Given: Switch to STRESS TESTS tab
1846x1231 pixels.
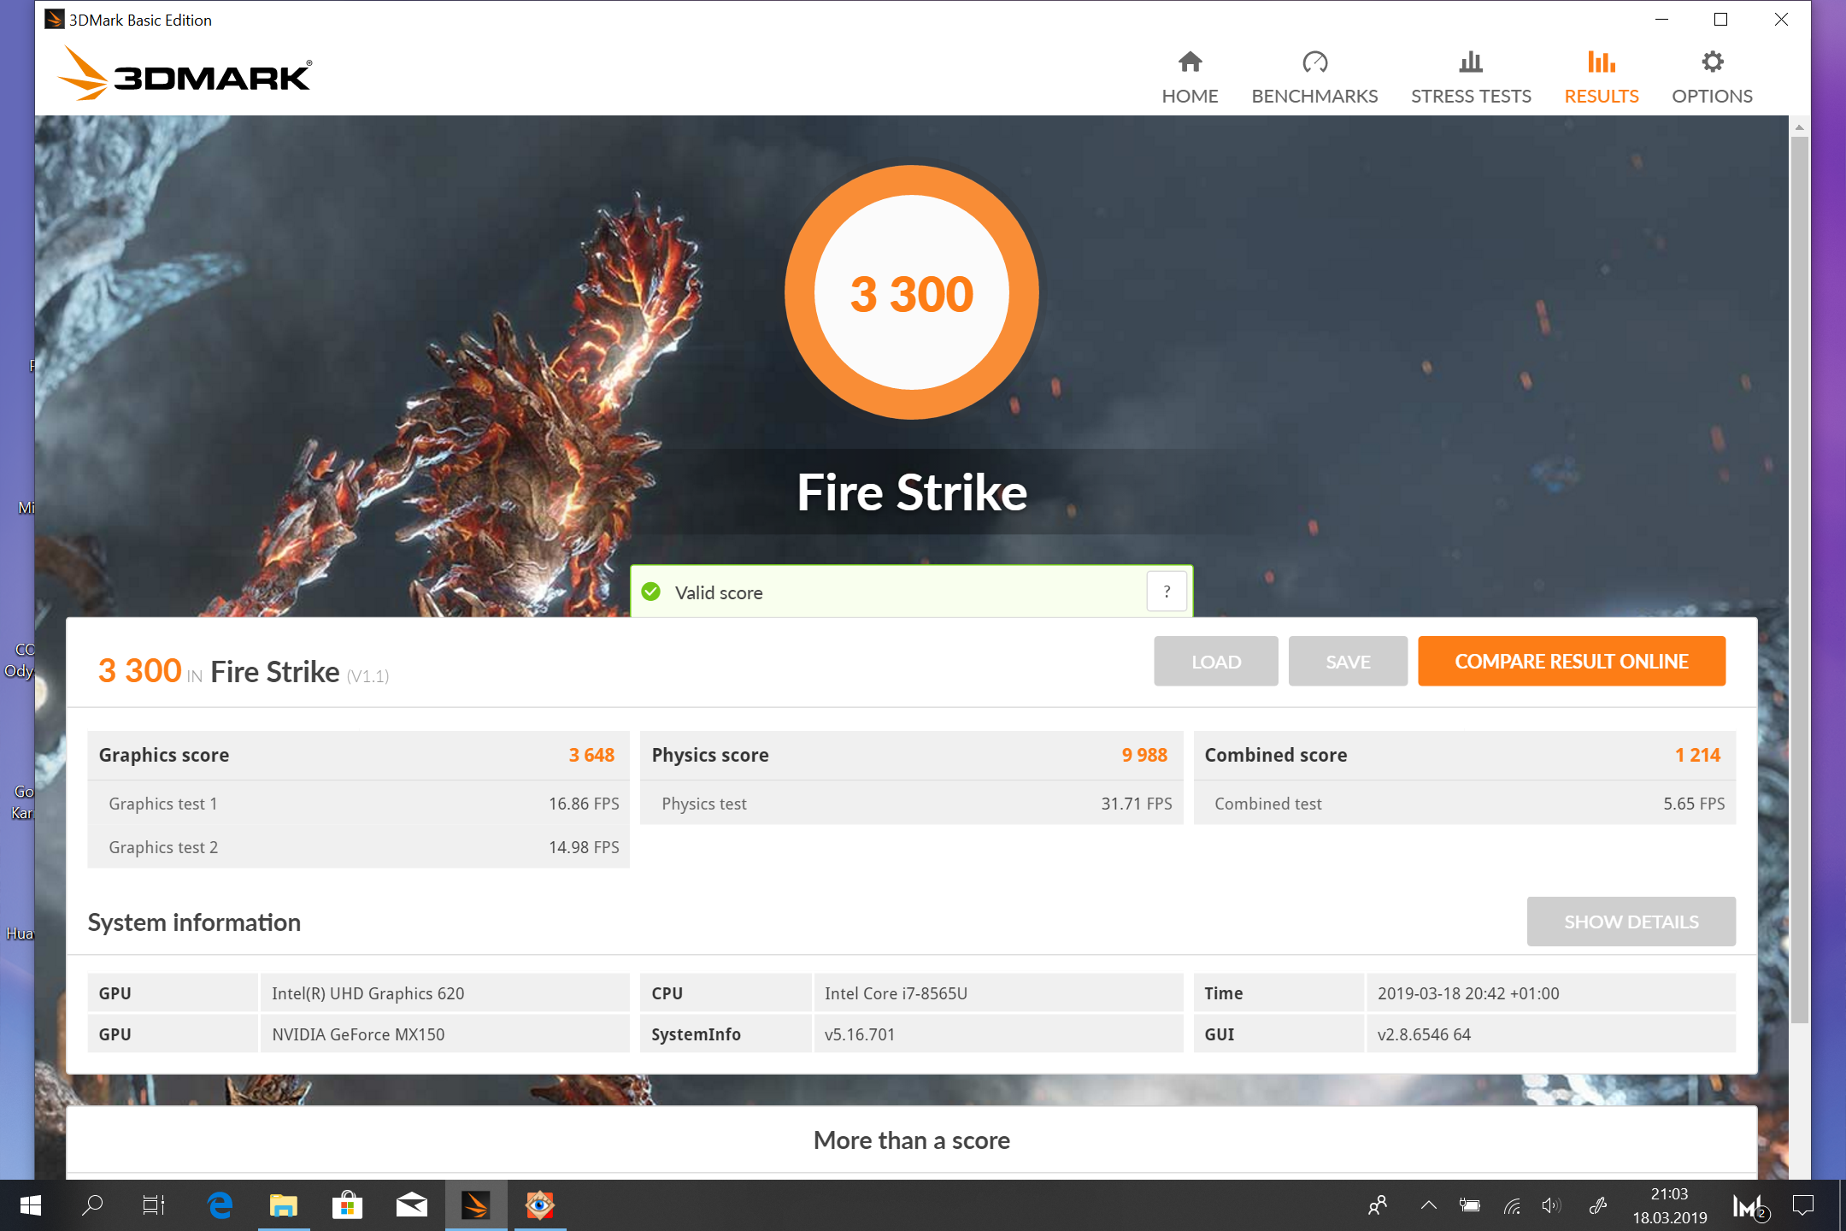Looking at the screenshot, I should [1471, 78].
